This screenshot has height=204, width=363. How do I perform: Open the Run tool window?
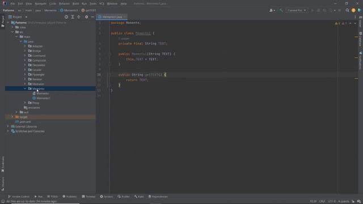pyautogui.click(x=39, y=197)
